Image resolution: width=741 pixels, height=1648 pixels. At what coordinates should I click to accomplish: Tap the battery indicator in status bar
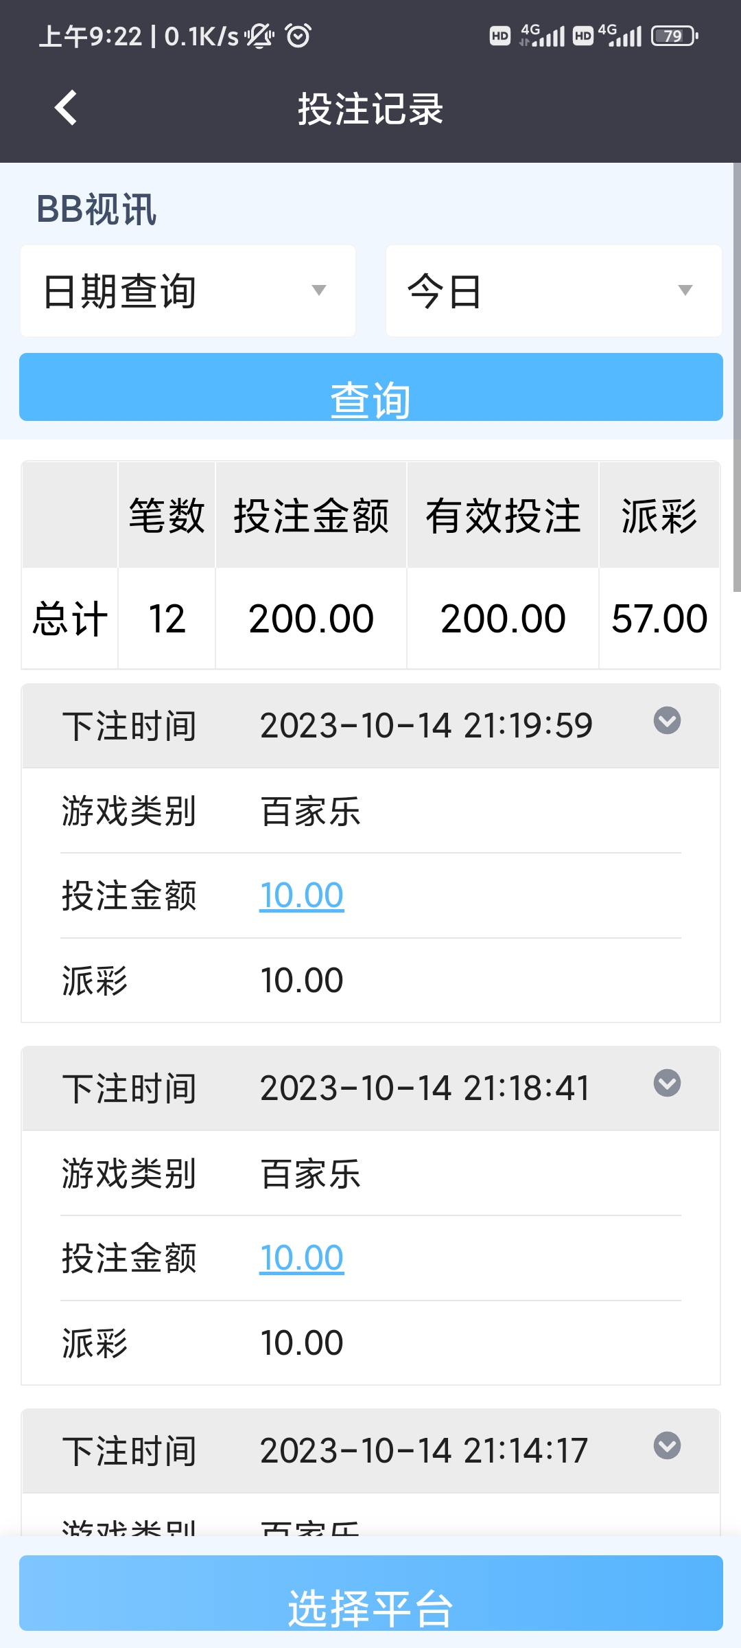[674, 36]
